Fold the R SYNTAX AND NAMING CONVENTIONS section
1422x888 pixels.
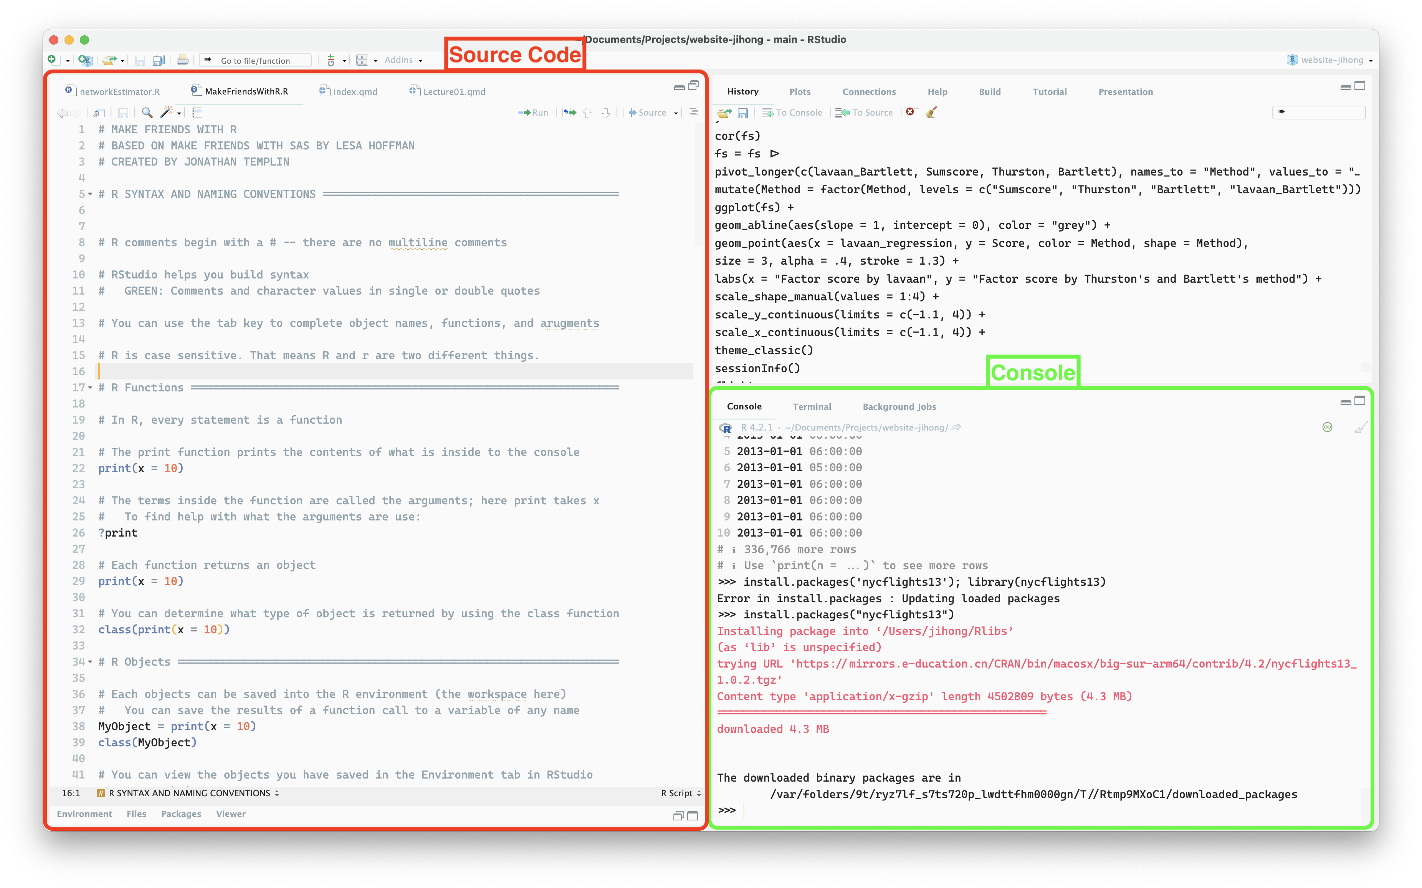point(90,194)
